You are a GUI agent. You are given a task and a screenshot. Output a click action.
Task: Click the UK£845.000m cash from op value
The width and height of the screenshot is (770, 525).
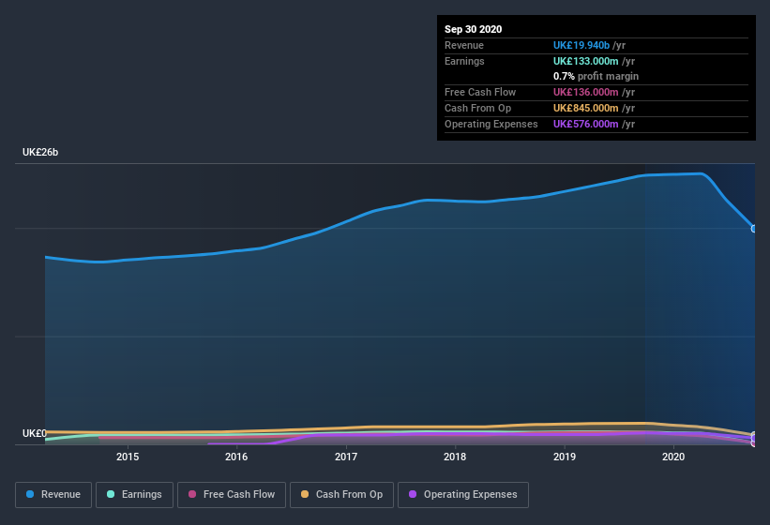coord(586,108)
